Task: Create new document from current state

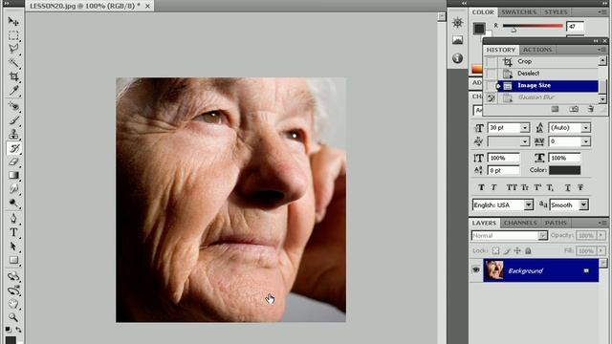Action: point(555,109)
